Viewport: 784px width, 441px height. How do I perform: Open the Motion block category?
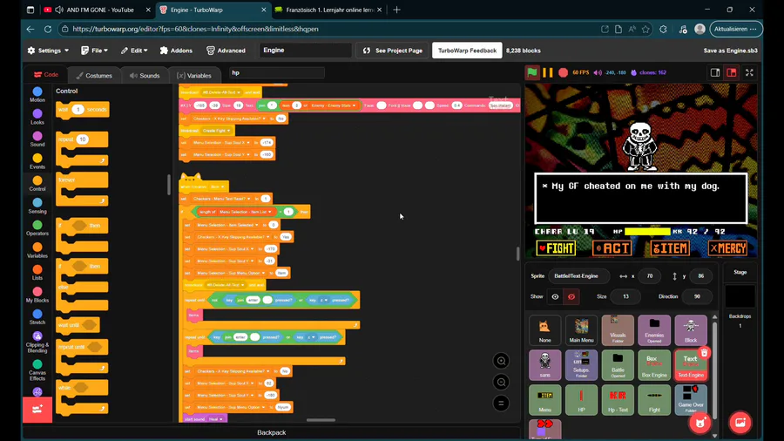coord(37,94)
